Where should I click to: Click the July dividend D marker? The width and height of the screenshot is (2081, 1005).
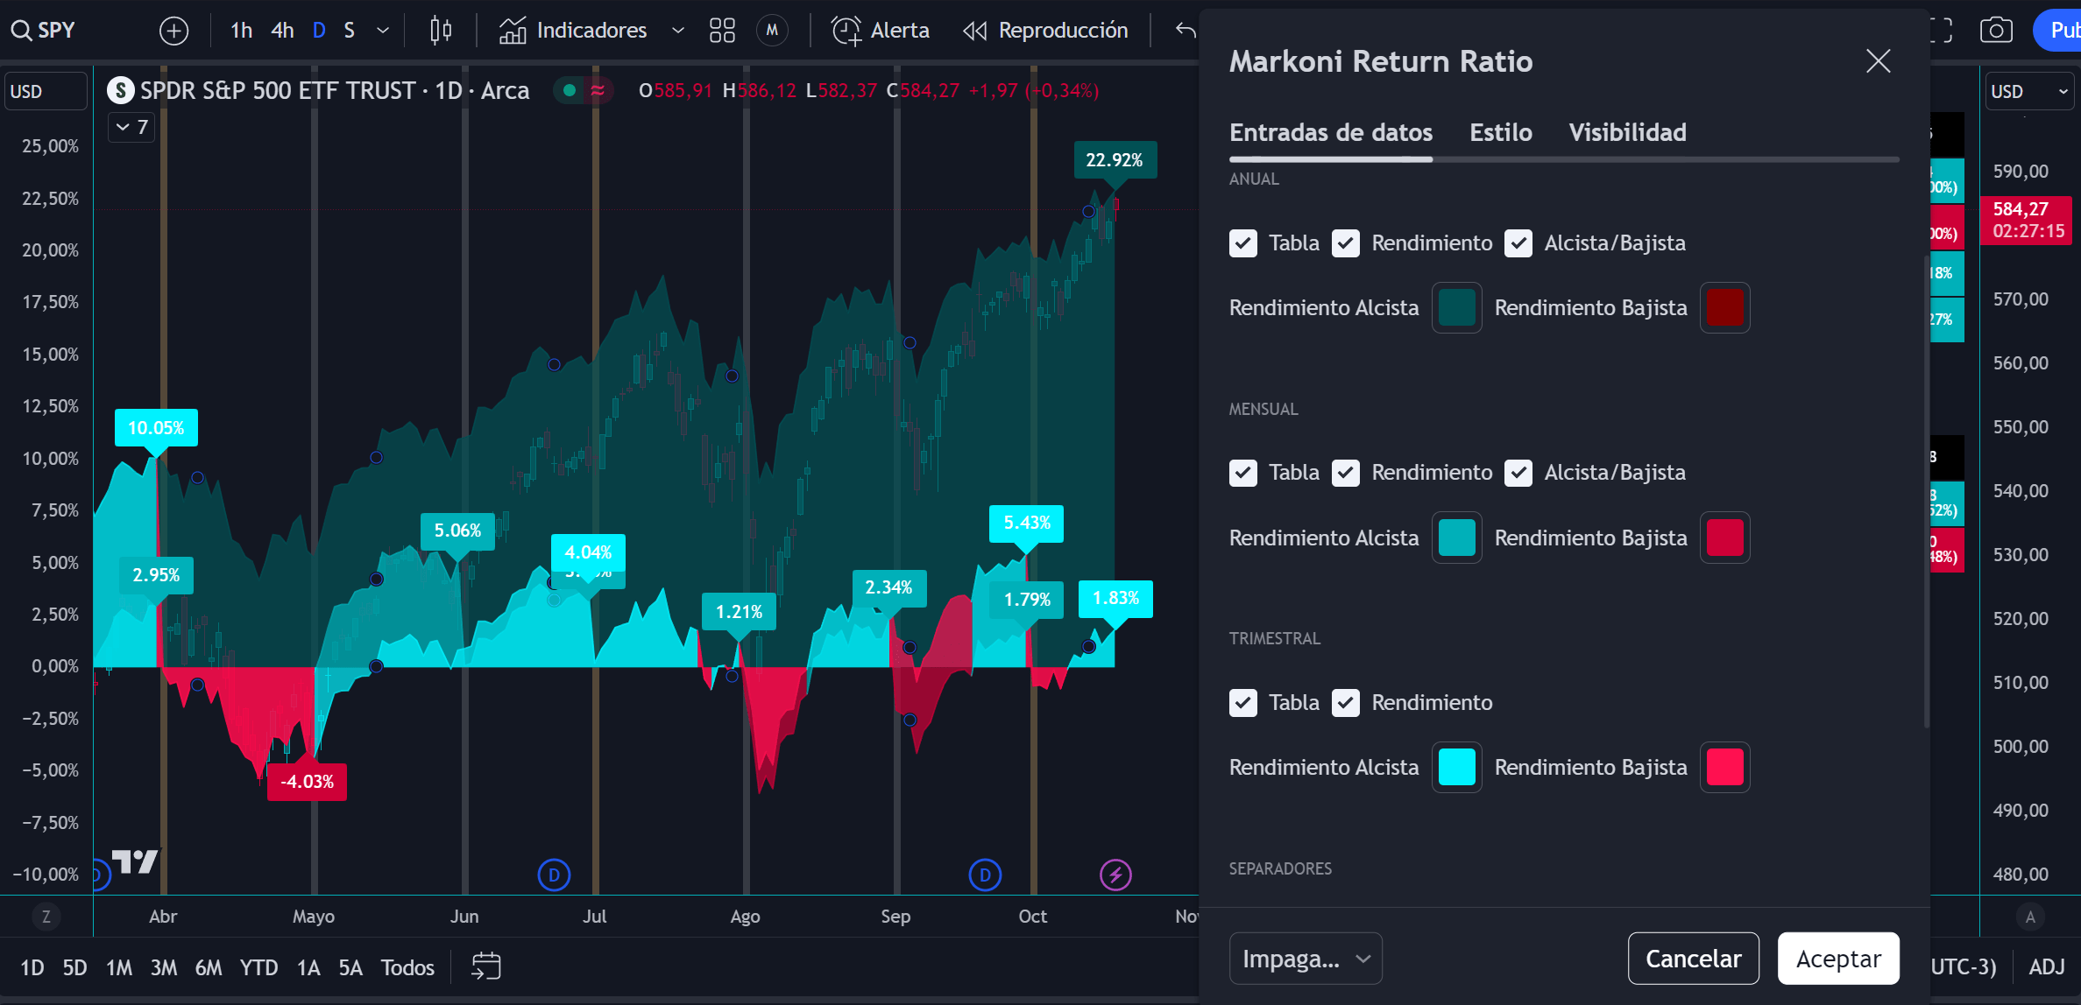(x=554, y=875)
